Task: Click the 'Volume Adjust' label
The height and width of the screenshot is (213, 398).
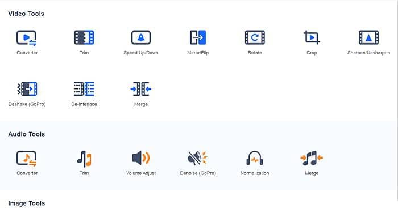Action: tap(141, 173)
